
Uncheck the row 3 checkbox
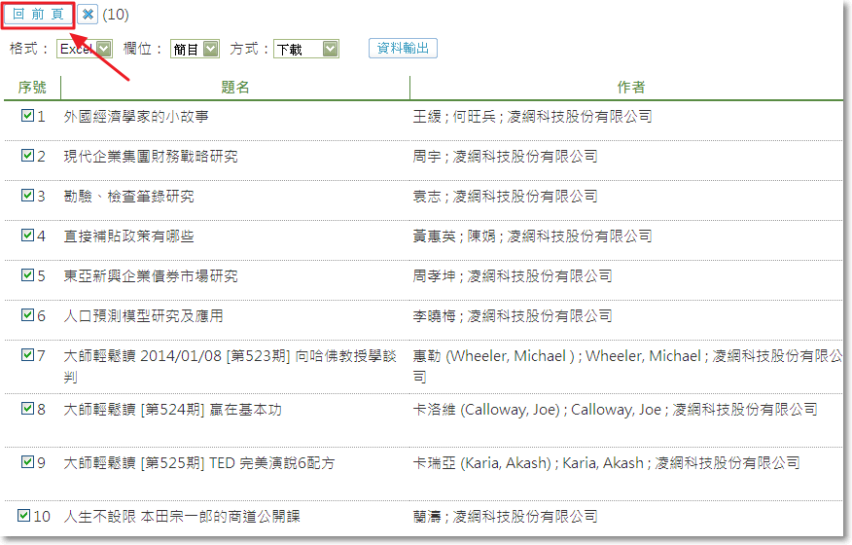click(x=27, y=196)
